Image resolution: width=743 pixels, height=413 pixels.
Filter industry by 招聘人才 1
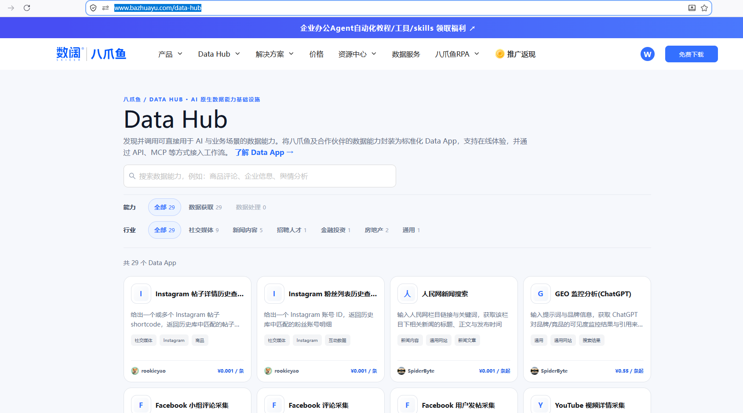(x=291, y=230)
